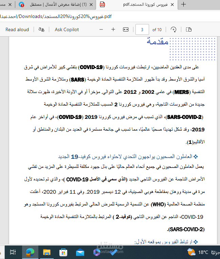Close the leftmost partially visible tab

[10, 5]
